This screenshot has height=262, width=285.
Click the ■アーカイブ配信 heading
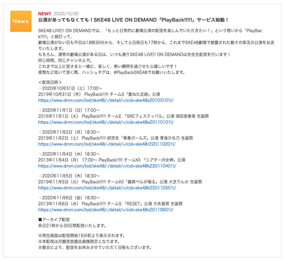54,220
